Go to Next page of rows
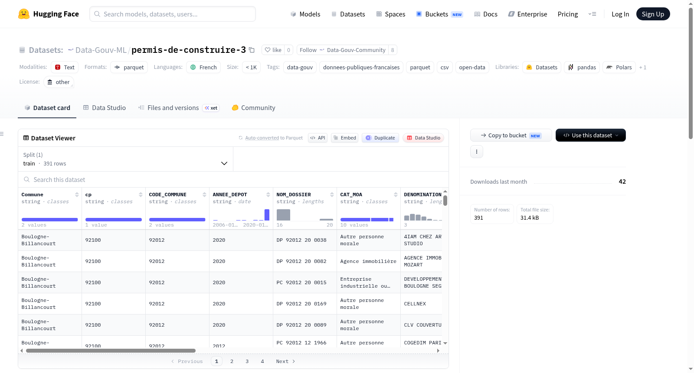 pos(286,361)
